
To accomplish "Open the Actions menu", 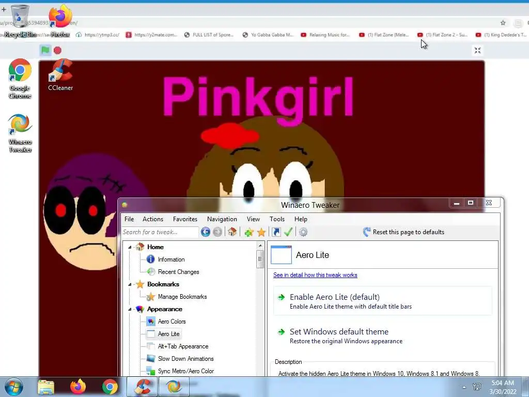I will (153, 219).
